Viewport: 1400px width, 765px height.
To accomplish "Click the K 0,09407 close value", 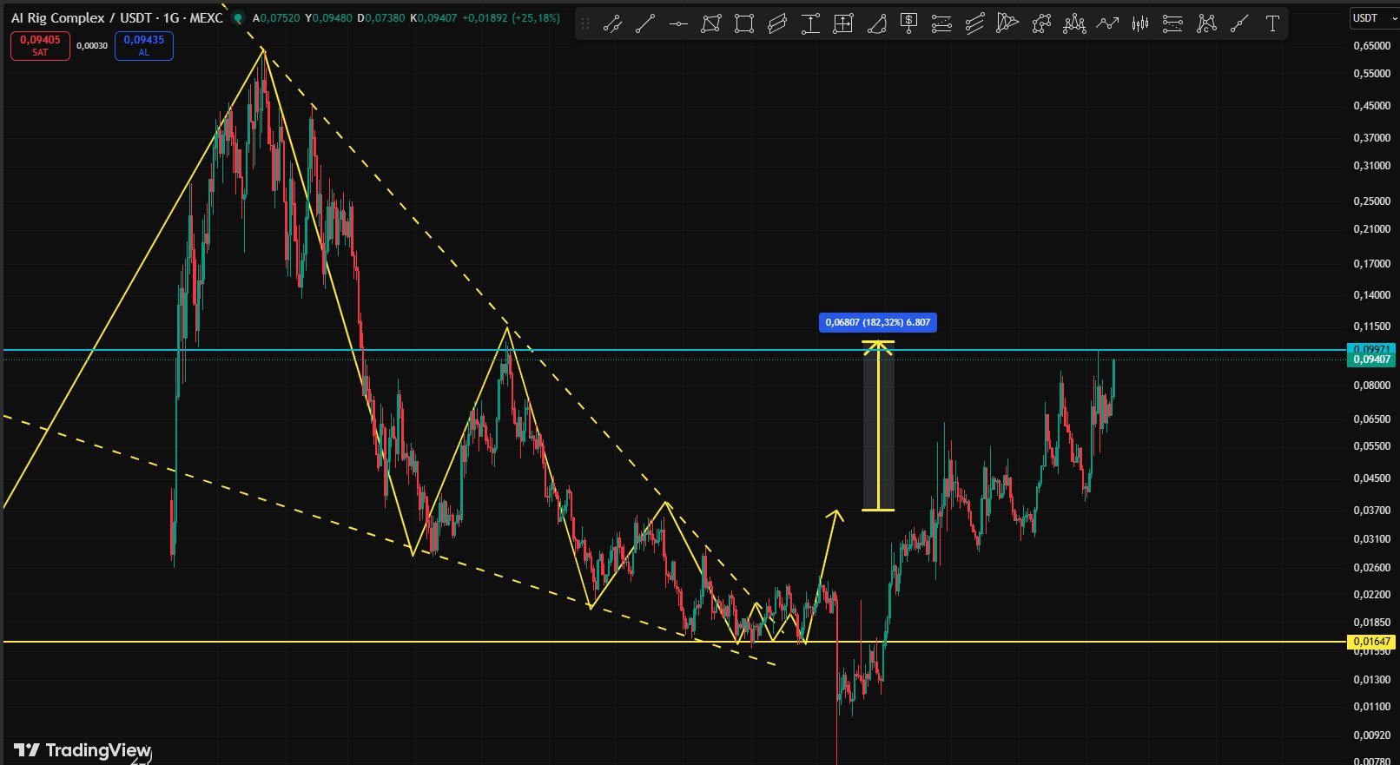I will [x=433, y=18].
